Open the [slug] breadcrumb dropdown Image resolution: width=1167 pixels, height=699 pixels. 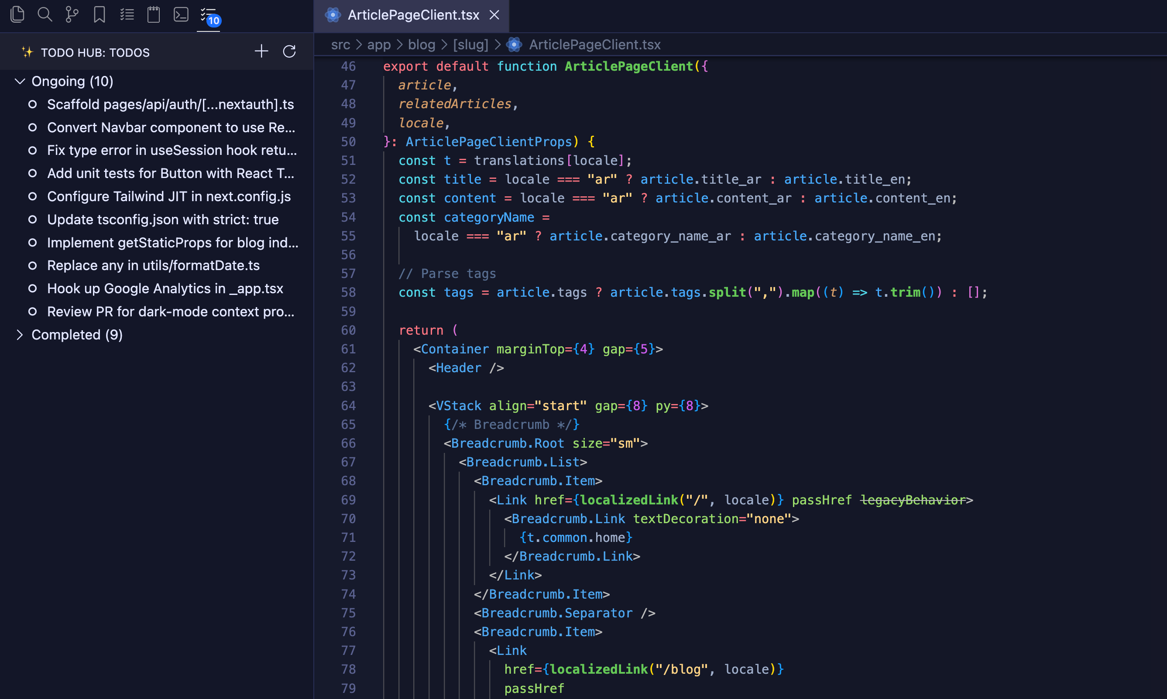[470, 44]
